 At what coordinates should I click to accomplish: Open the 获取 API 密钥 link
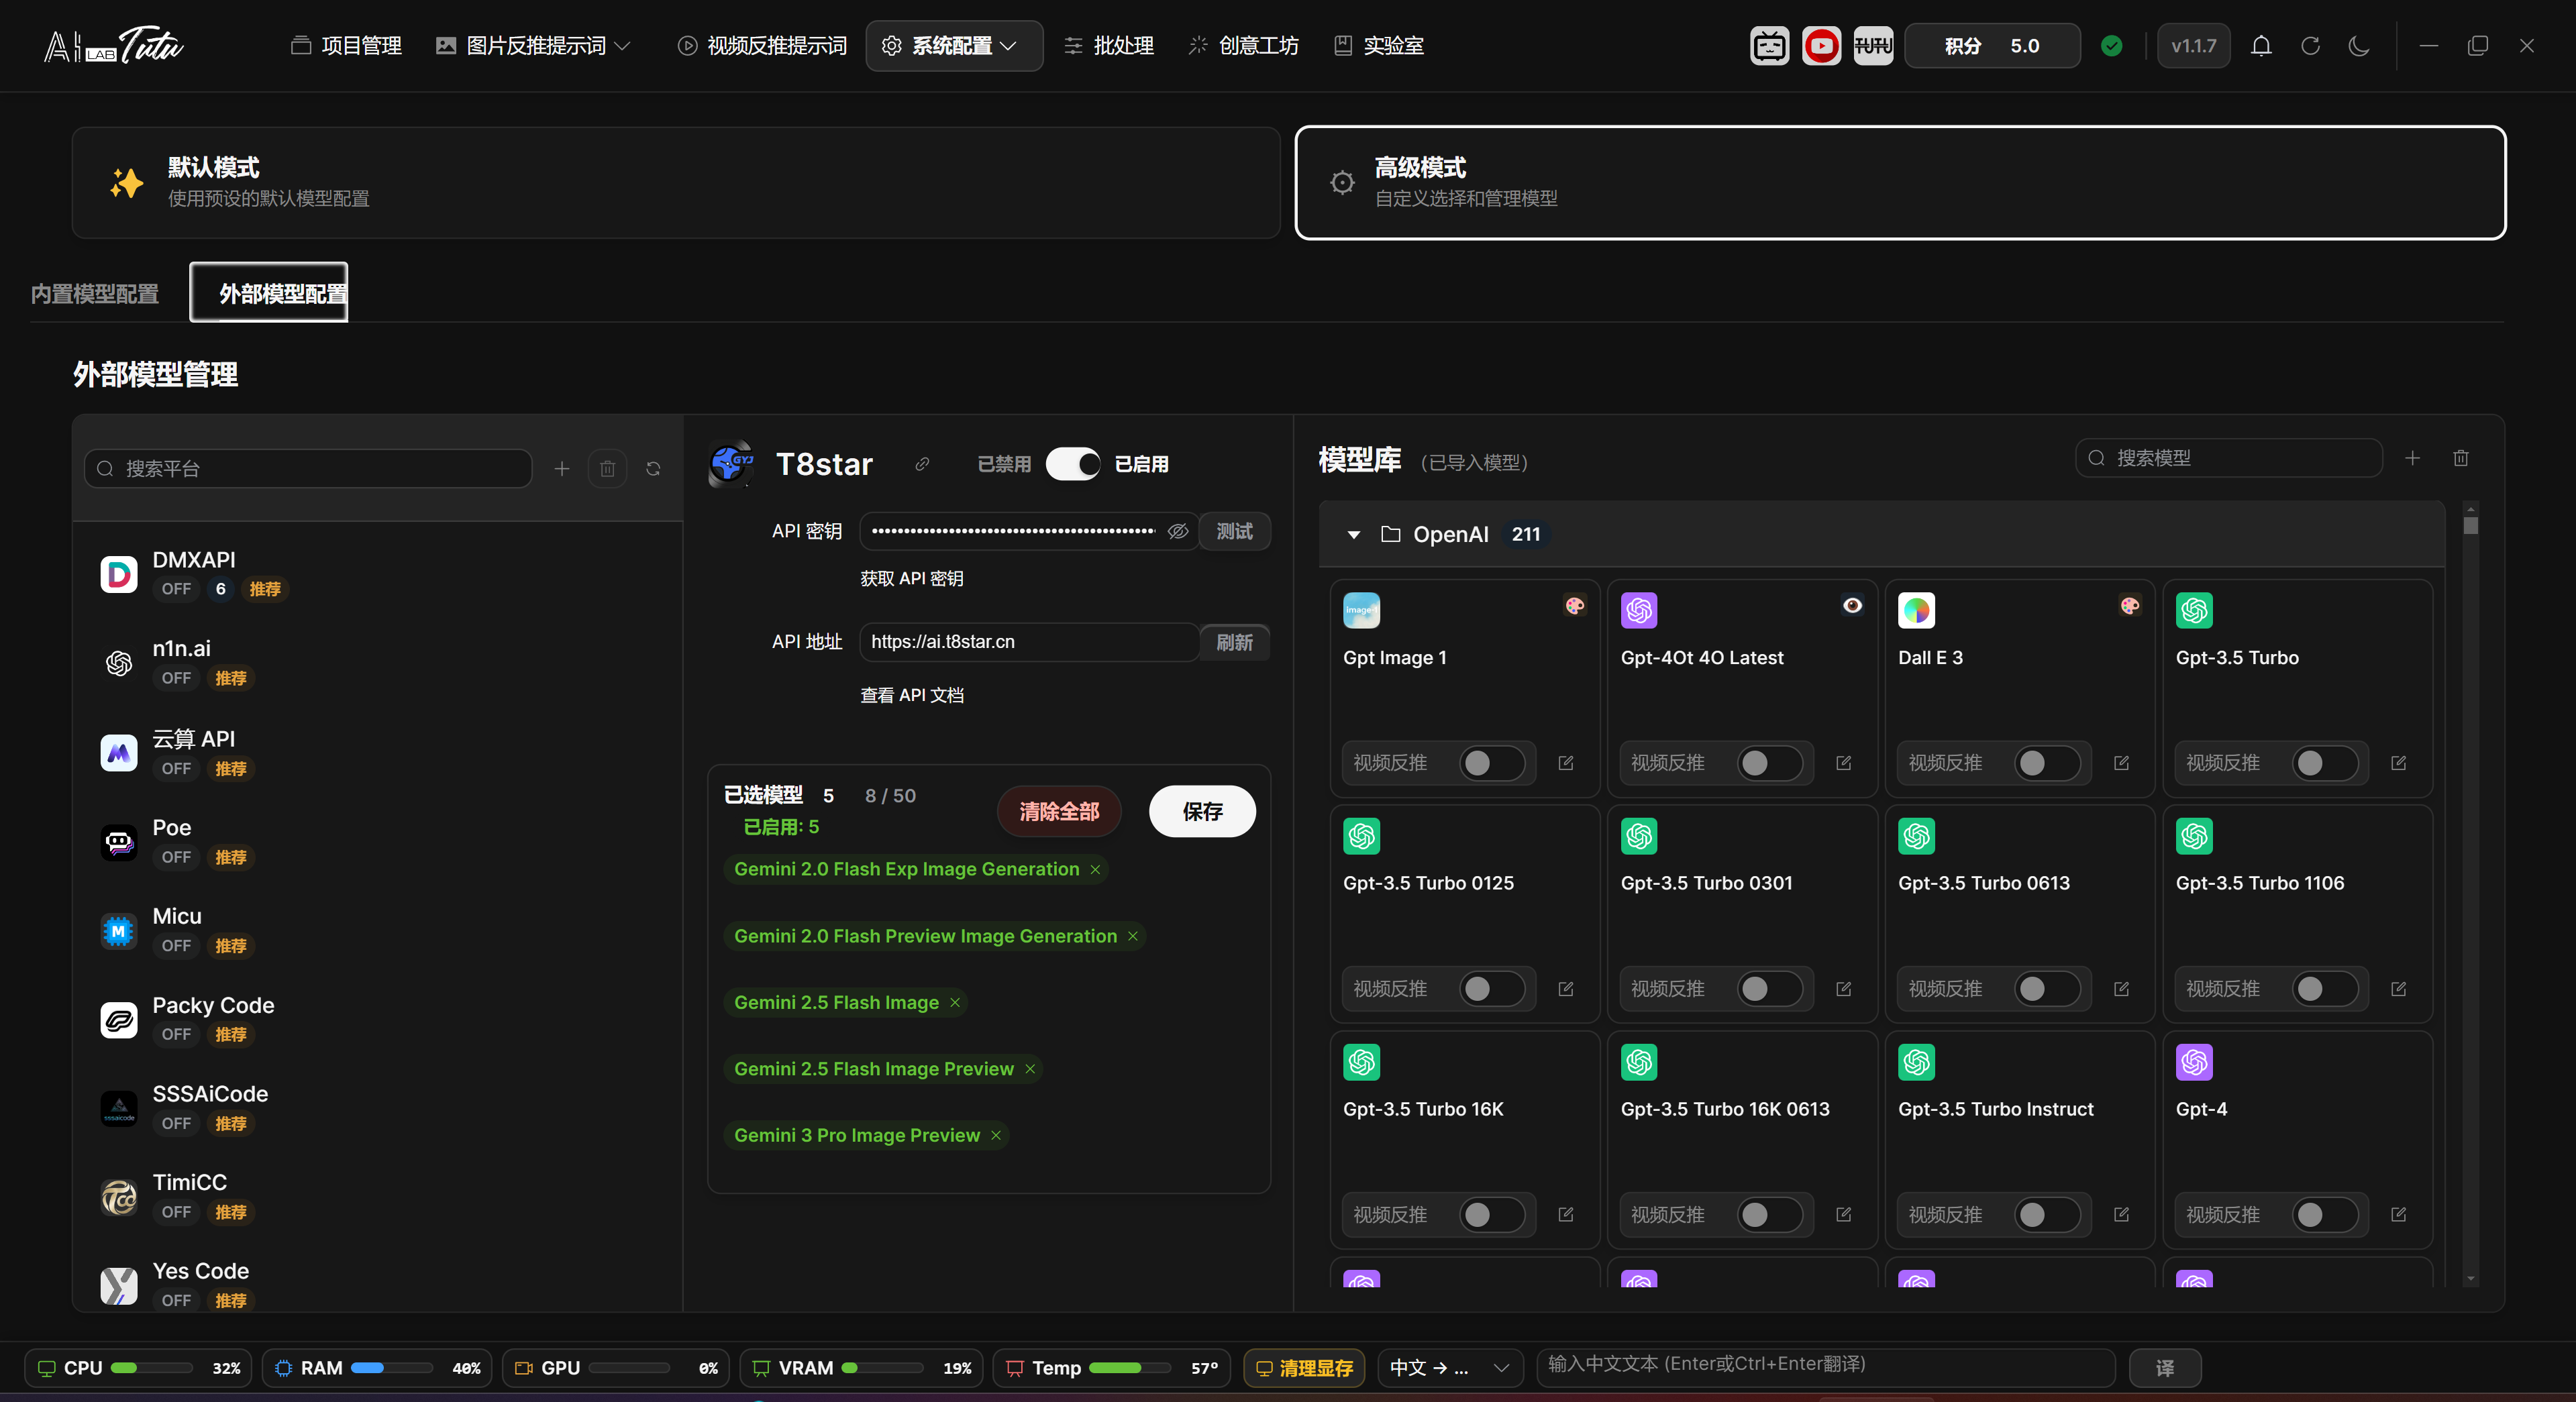point(912,579)
